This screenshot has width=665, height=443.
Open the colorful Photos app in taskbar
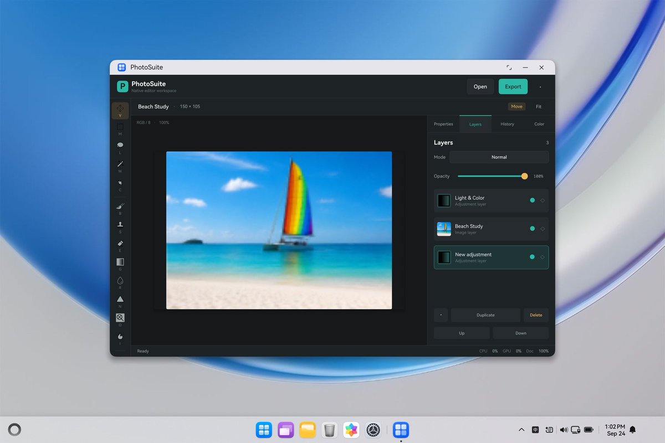click(x=351, y=430)
